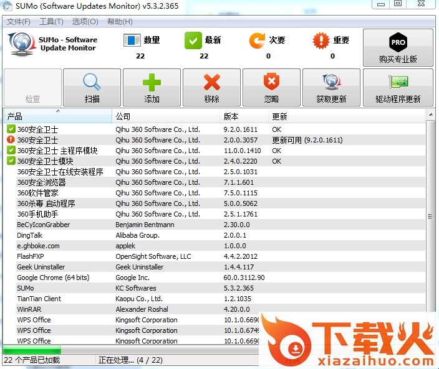The width and height of the screenshot is (439, 369).
Task: Select the 360安全卫士在线安装程序 row
Action: (215, 172)
